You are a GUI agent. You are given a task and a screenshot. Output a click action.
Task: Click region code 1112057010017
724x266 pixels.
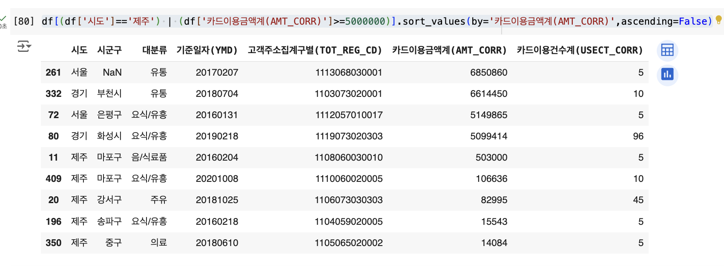(349, 115)
